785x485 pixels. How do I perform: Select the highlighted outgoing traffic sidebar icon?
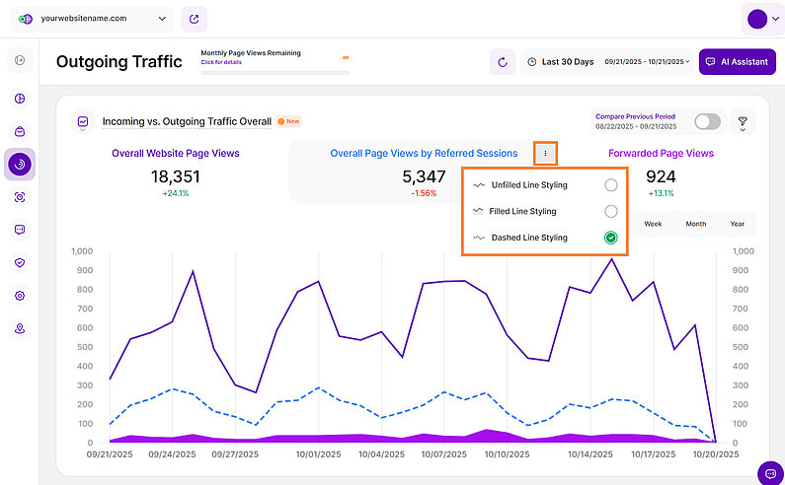tap(21, 164)
